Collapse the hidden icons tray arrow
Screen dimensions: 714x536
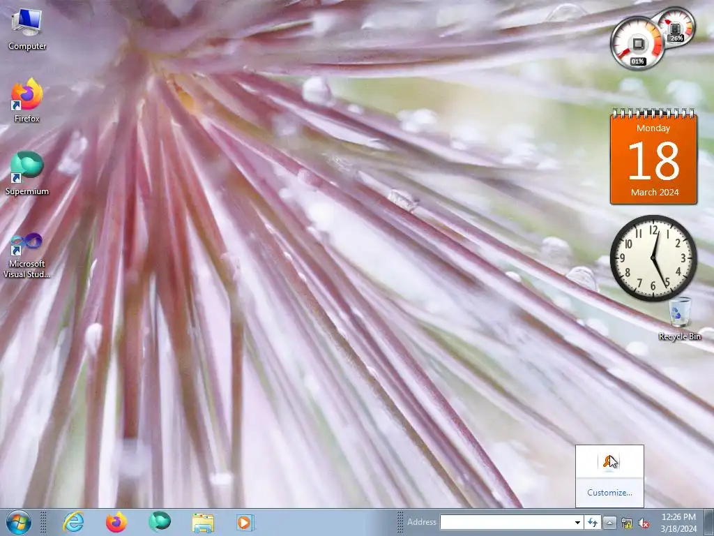point(609,523)
